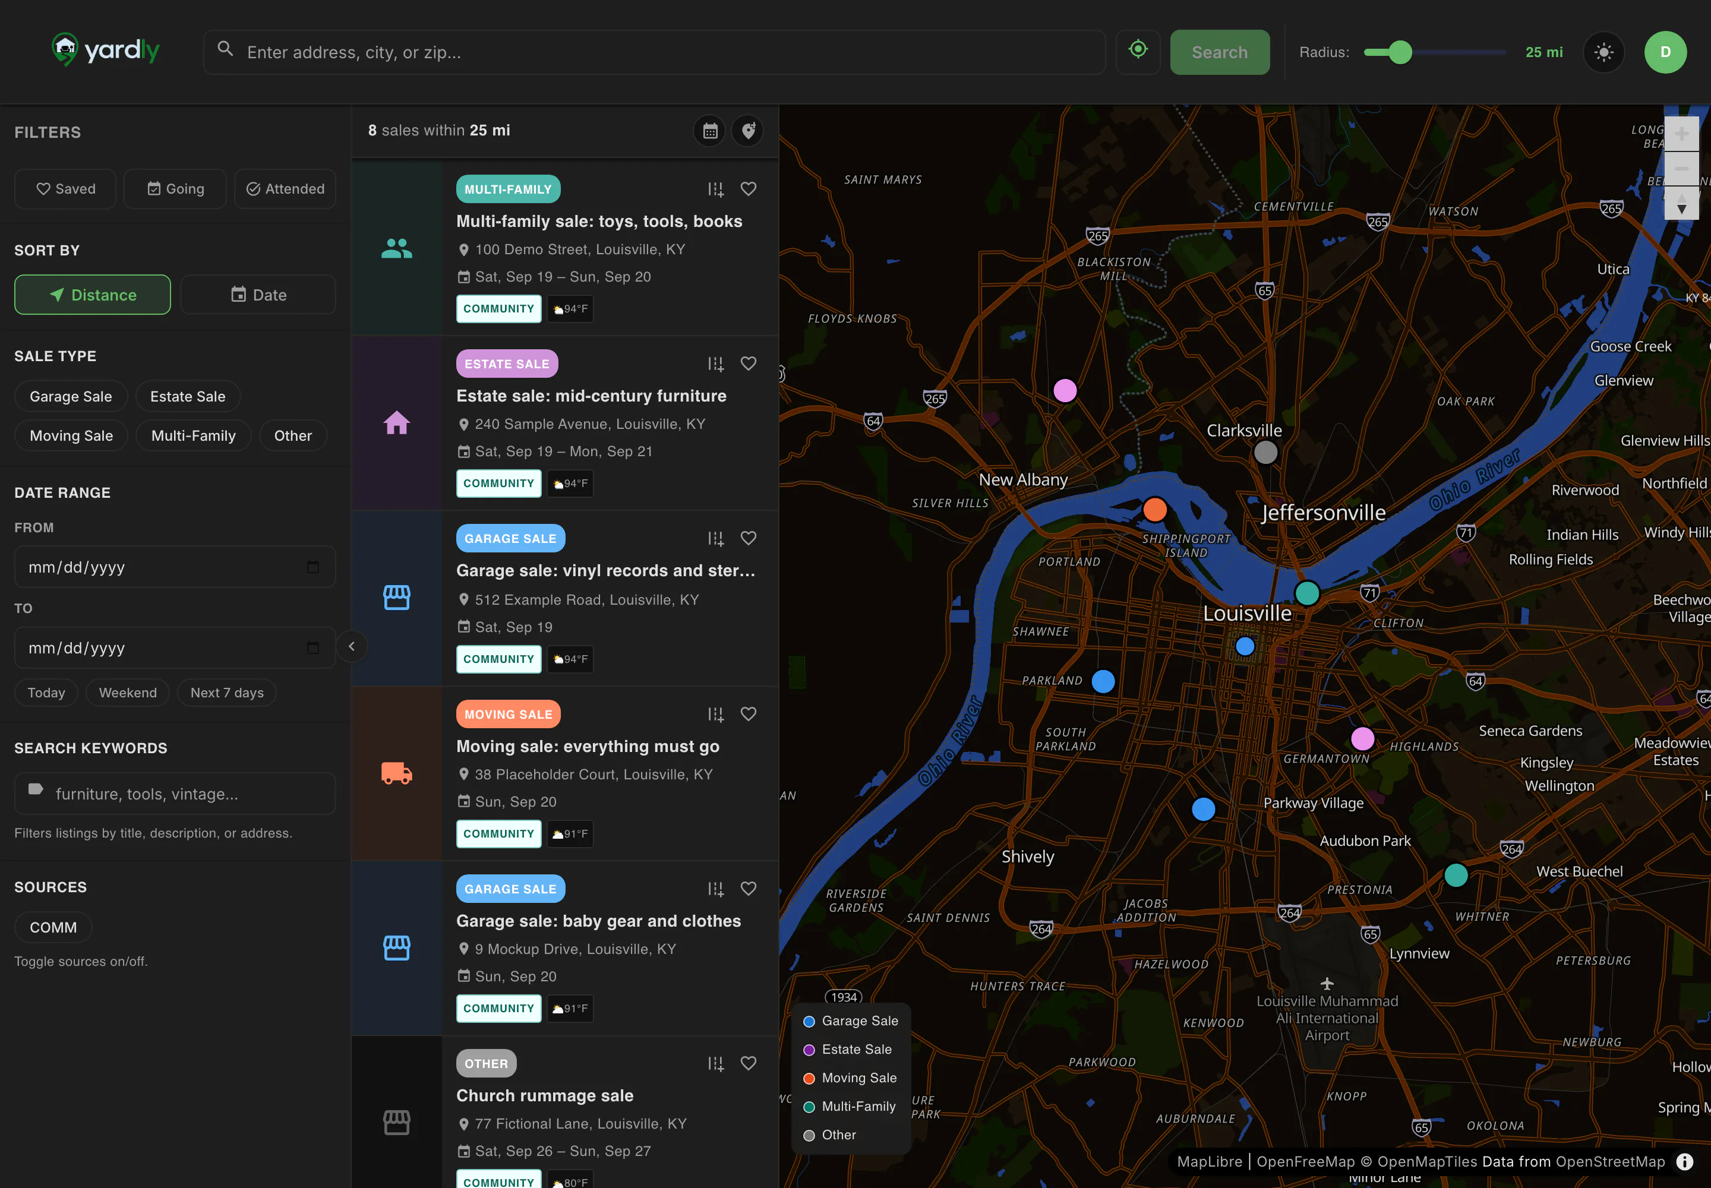The height and width of the screenshot is (1188, 1711).
Task: Favorite the Church rummage sale heart
Action: [x=749, y=1063]
